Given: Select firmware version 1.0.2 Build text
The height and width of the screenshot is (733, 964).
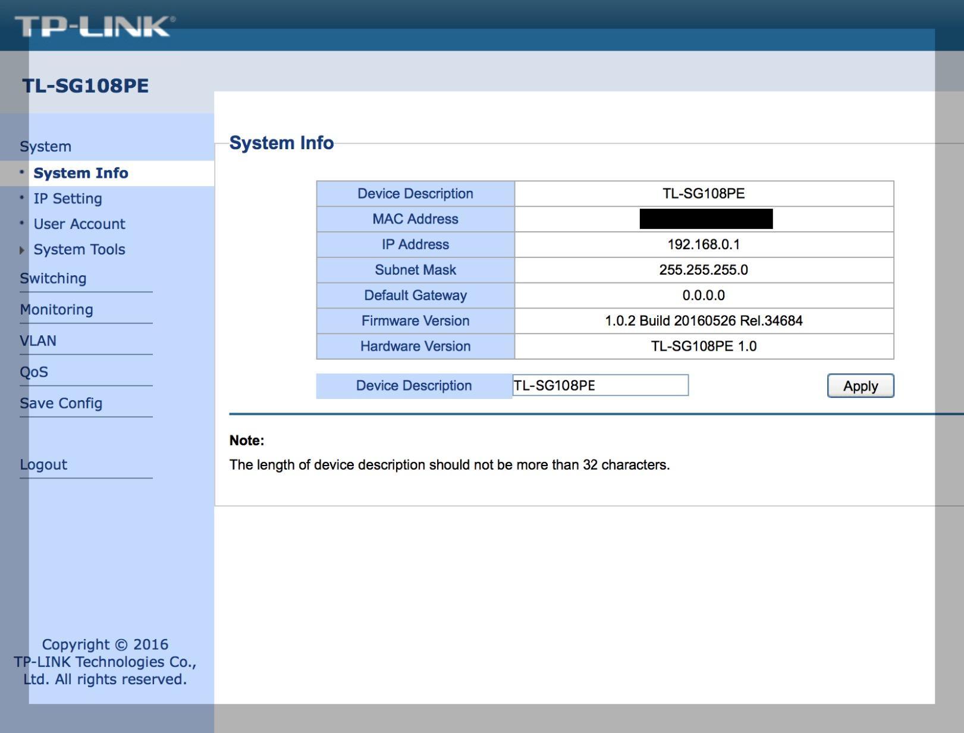Looking at the screenshot, I should pyautogui.click(x=704, y=321).
